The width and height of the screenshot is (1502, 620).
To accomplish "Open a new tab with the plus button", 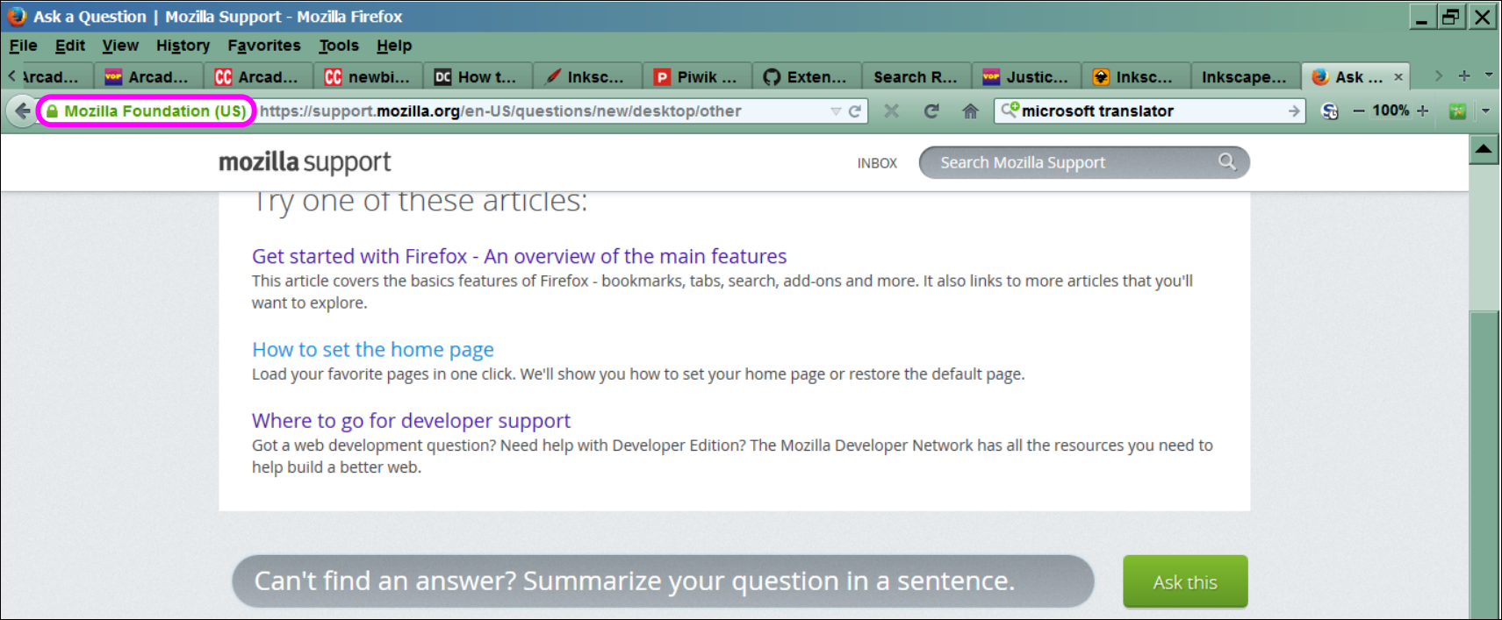I will click(x=1464, y=76).
